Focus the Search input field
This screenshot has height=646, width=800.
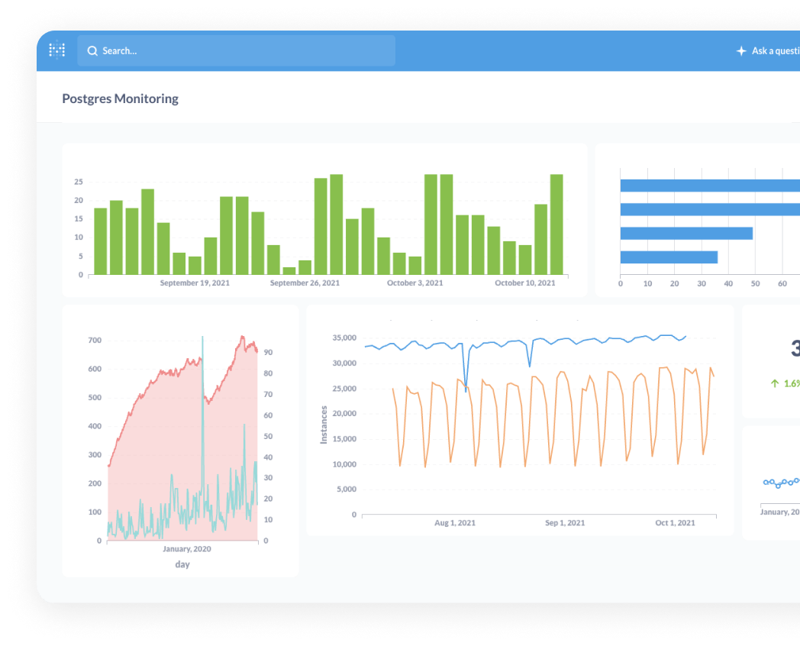pyautogui.click(x=236, y=50)
